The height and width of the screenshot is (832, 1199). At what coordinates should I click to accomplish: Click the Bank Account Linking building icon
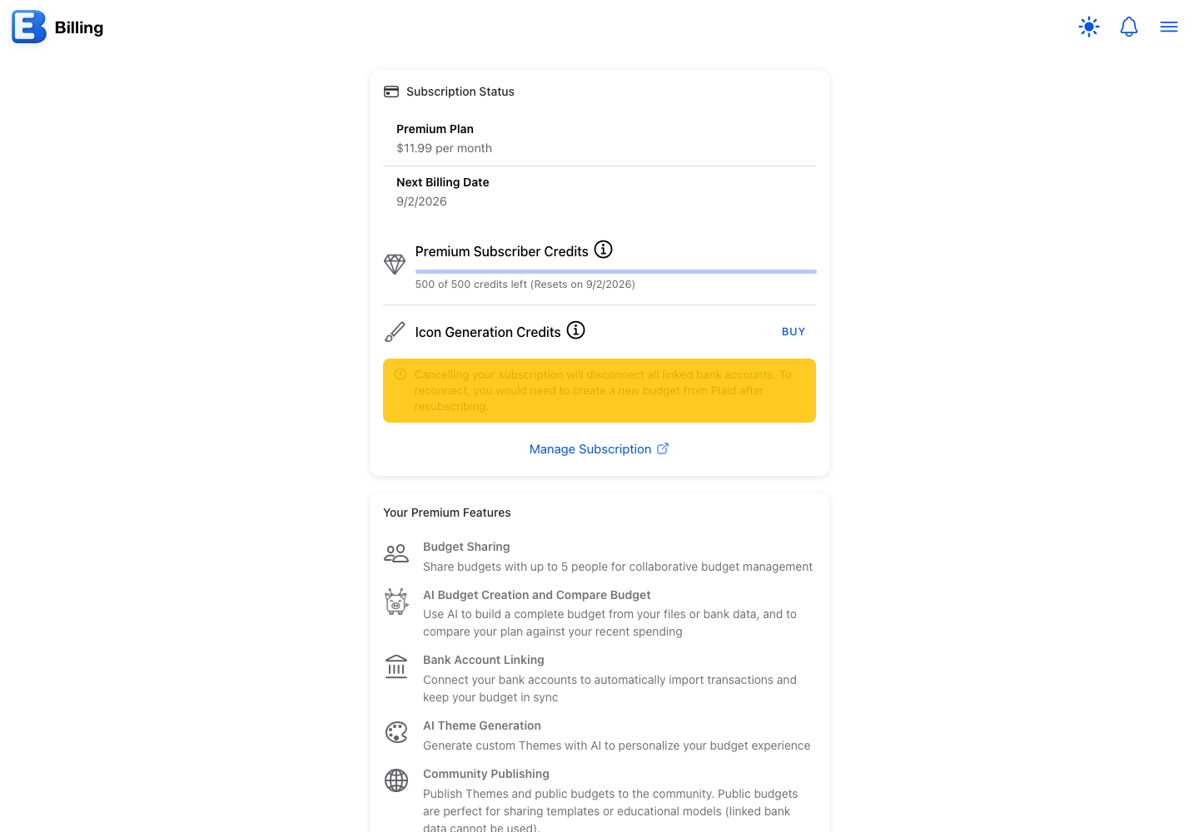click(x=396, y=666)
